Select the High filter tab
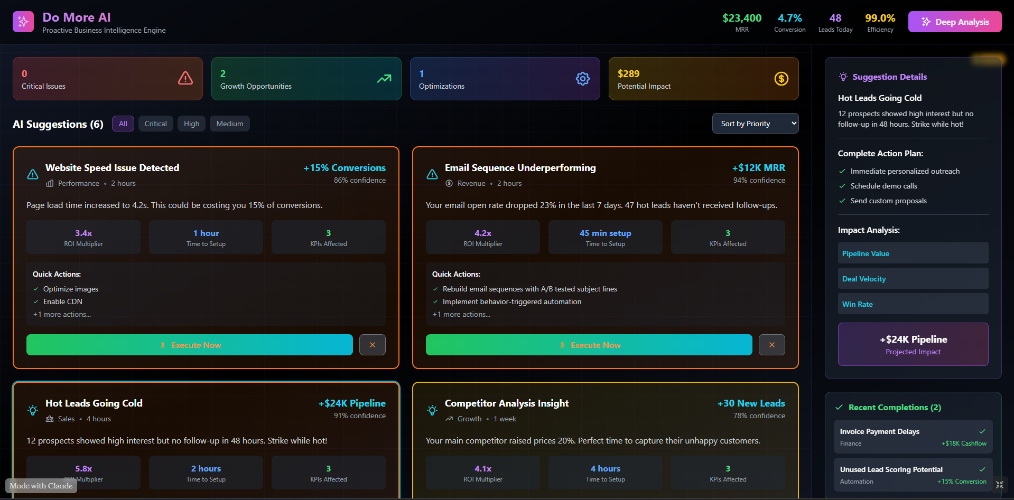 (x=191, y=123)
